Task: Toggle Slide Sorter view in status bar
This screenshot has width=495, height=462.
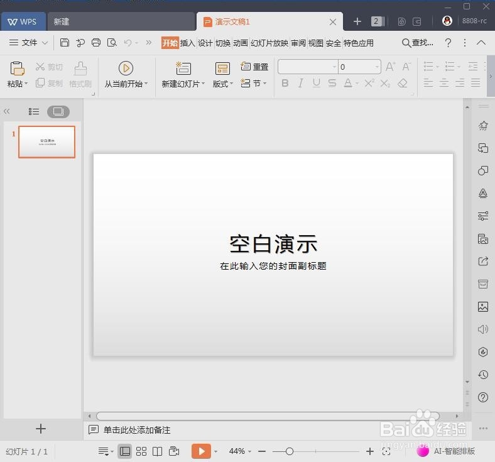Action: pyautogui.click(x=141, y=451)
